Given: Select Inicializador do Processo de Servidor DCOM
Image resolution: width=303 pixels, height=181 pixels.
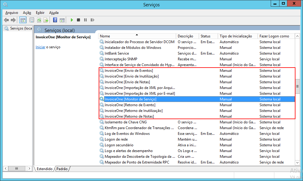Looking at the screenshot, I should tap(197, 42).
